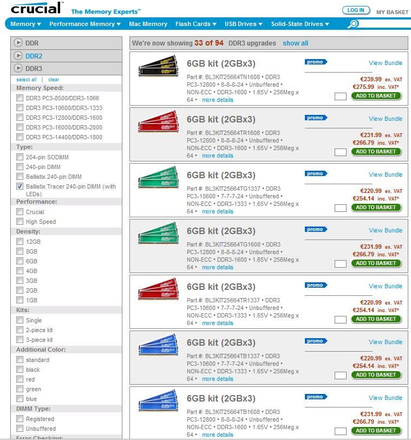Viewport: 411px width, 440px height.
Task: Open the Performance Memory dropdown menu
Action: (x=85, y=24)
